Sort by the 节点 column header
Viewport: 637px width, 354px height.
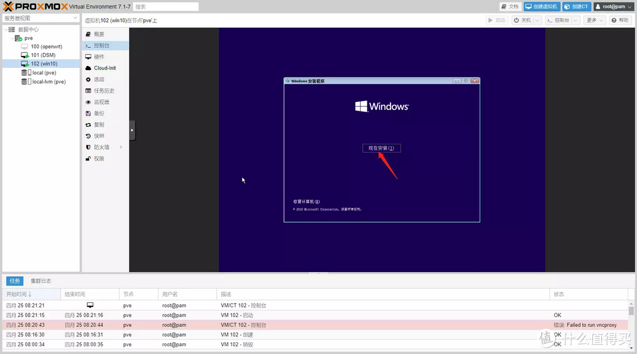coord(139,294)
